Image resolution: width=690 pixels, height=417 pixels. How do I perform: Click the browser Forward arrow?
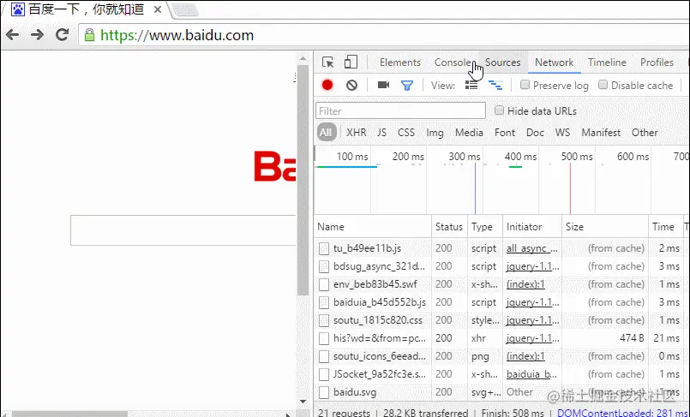coord(38,35)
